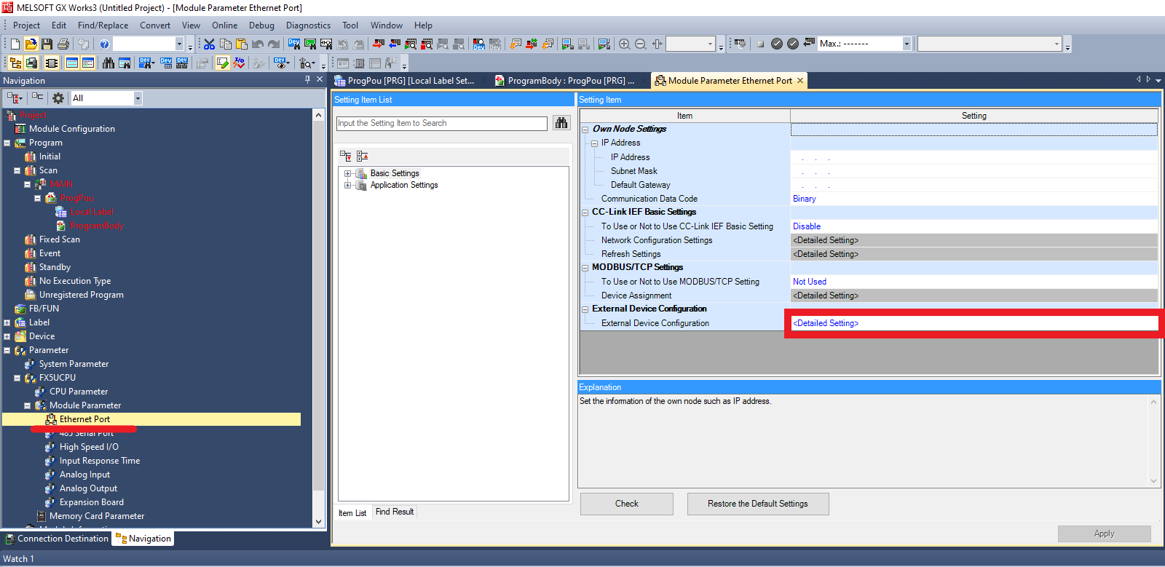Click the stop square icon in toolbar
Viewport: 1165px width, 567px height.
click(760, 44)
